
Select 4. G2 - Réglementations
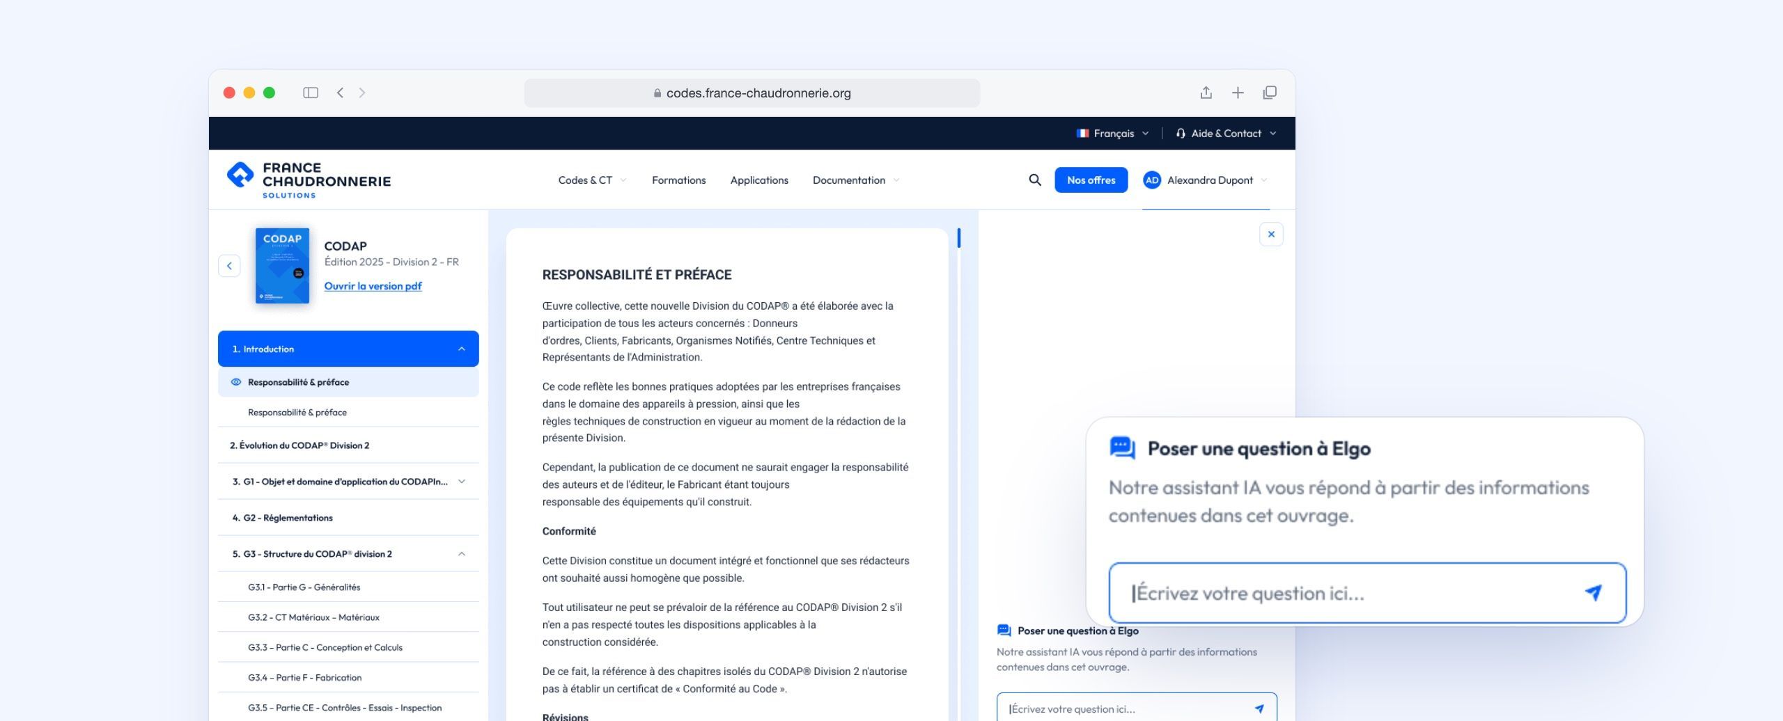[348, 518]
